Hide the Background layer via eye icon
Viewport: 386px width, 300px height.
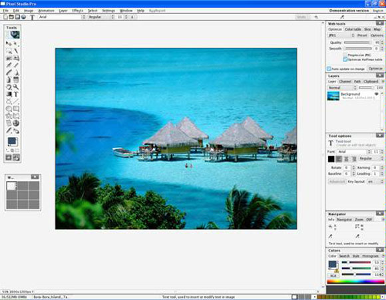377,94
